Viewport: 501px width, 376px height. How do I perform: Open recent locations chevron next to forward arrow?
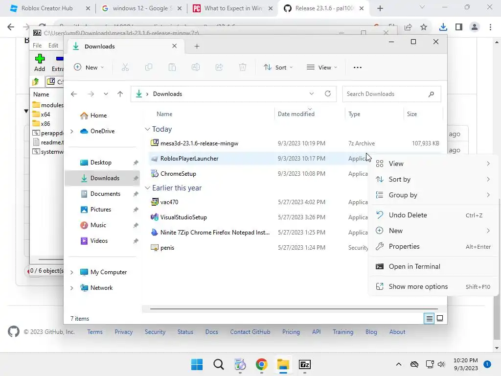tap(106, 94)
